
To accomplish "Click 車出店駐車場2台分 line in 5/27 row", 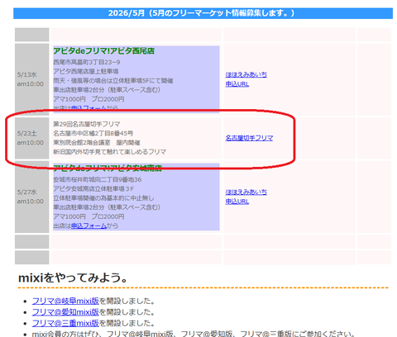I will tap(107, 207).
